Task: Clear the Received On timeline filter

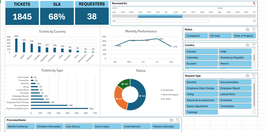Action: pos(254,3)
